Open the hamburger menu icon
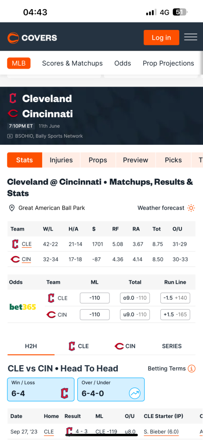The image size is (203, 440). 191,37
